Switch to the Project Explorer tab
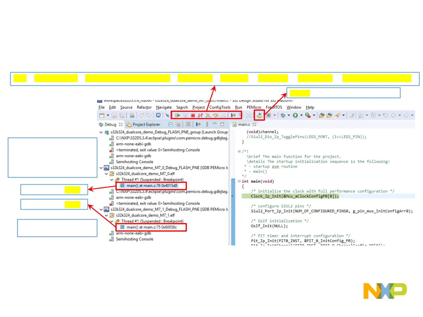 143,124
